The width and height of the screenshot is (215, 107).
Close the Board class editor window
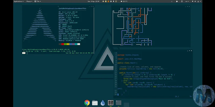pos(191,51)
